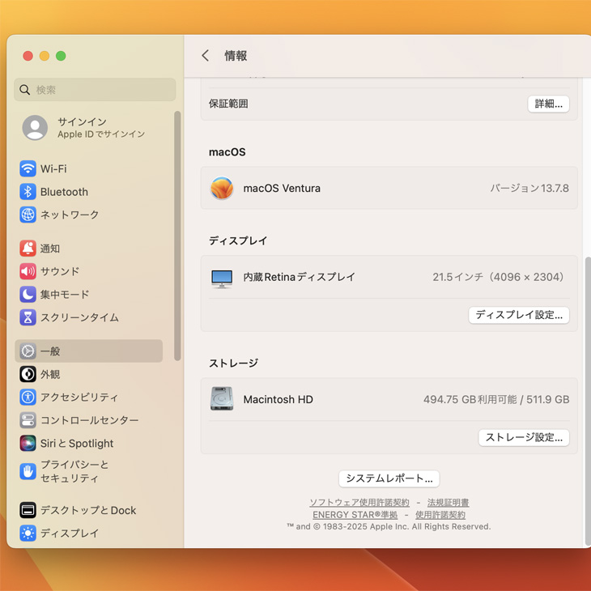Go back with the chevron arrow
The width and height of the screenshot is (591, 591).
pyautogui.click(x=205, y=55)
